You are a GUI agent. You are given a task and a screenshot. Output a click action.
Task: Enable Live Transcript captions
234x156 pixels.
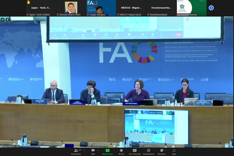(x=135, y=152)
